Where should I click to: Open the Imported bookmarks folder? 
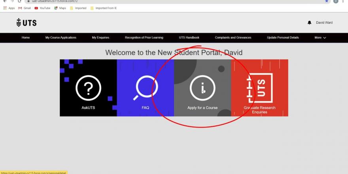[78, 8]
